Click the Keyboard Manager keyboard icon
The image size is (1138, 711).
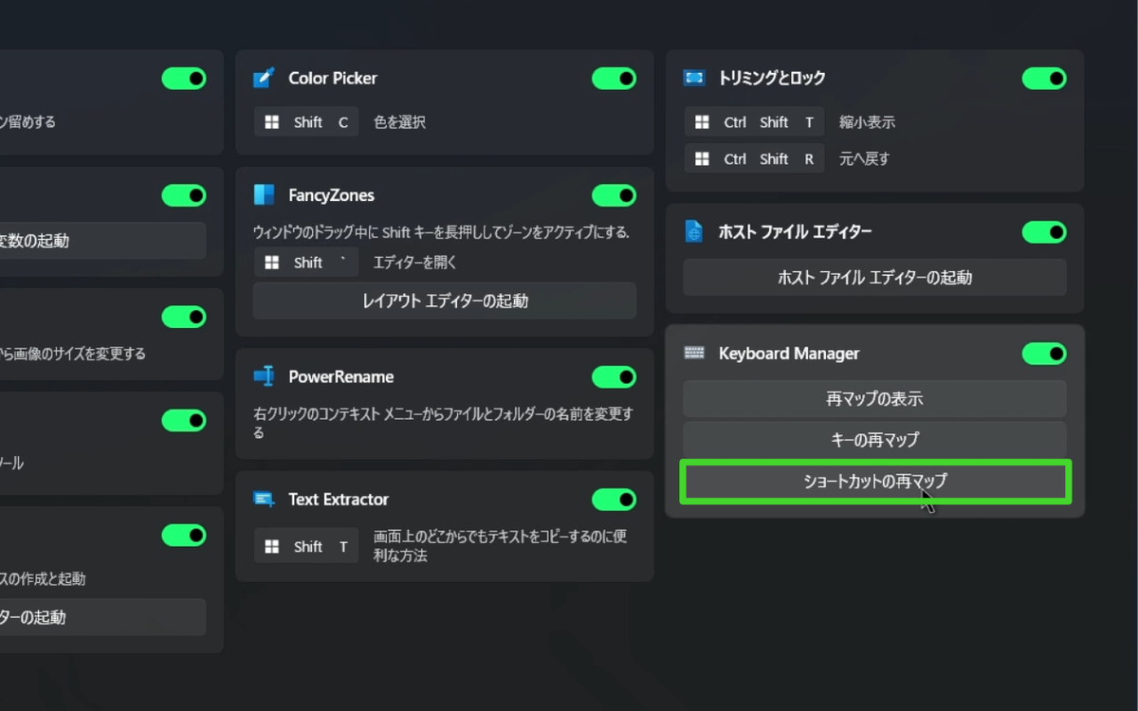tap(694, 353)
